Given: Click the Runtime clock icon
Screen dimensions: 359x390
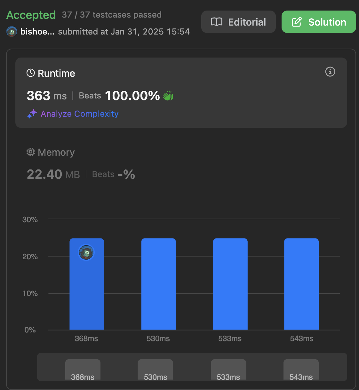Looking at the screenshot, I should 30,73.
